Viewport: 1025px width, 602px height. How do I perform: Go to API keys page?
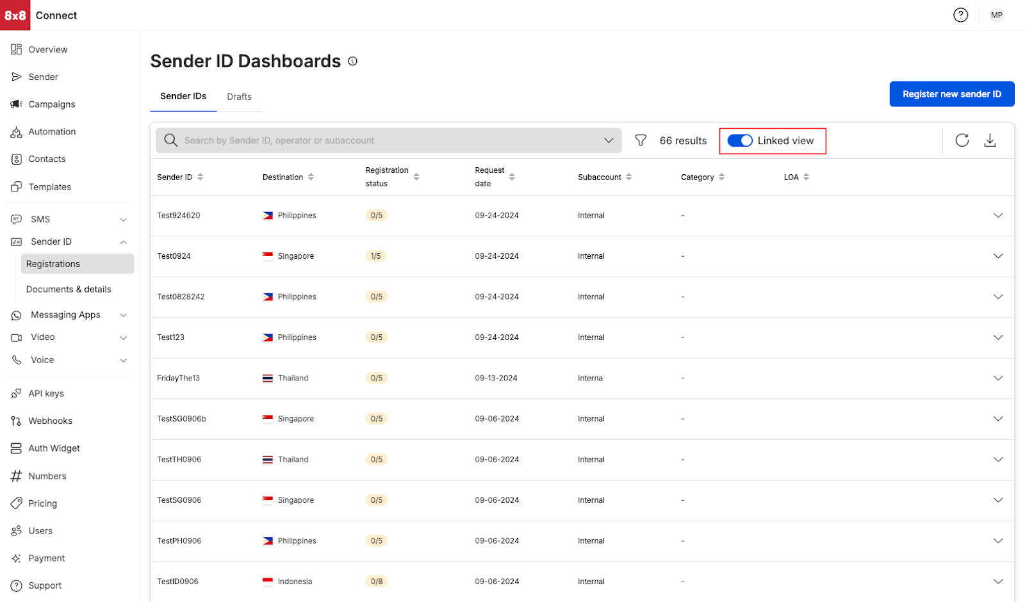coord(46,393)
